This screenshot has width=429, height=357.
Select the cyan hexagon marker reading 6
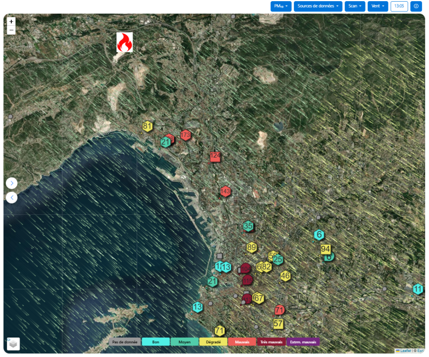coord(319,235)
